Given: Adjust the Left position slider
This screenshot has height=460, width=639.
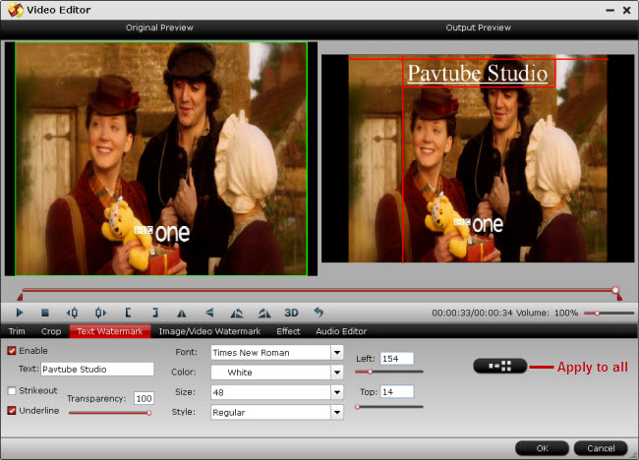Looking at the screenshot, I should pyautogui.click(x=389, y=372).
